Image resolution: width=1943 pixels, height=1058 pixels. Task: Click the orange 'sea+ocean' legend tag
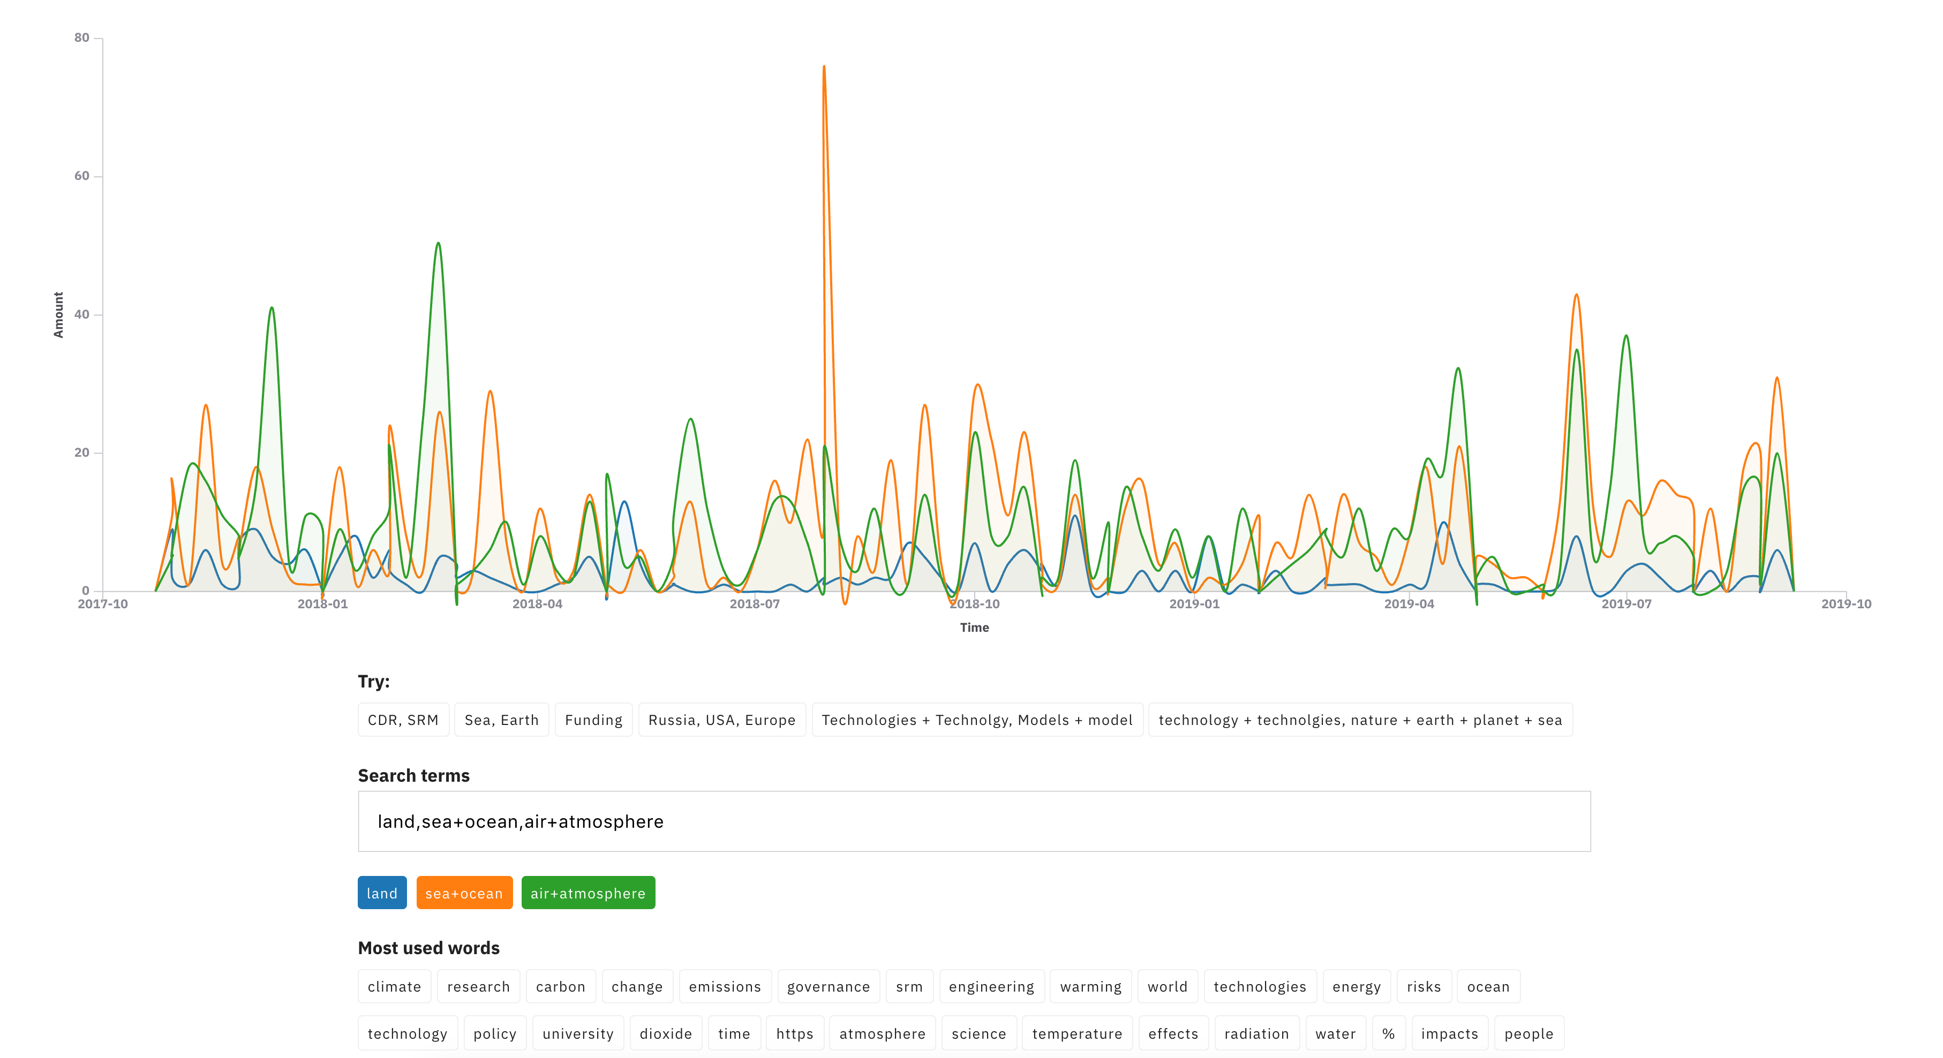click(x=464, y=893)
